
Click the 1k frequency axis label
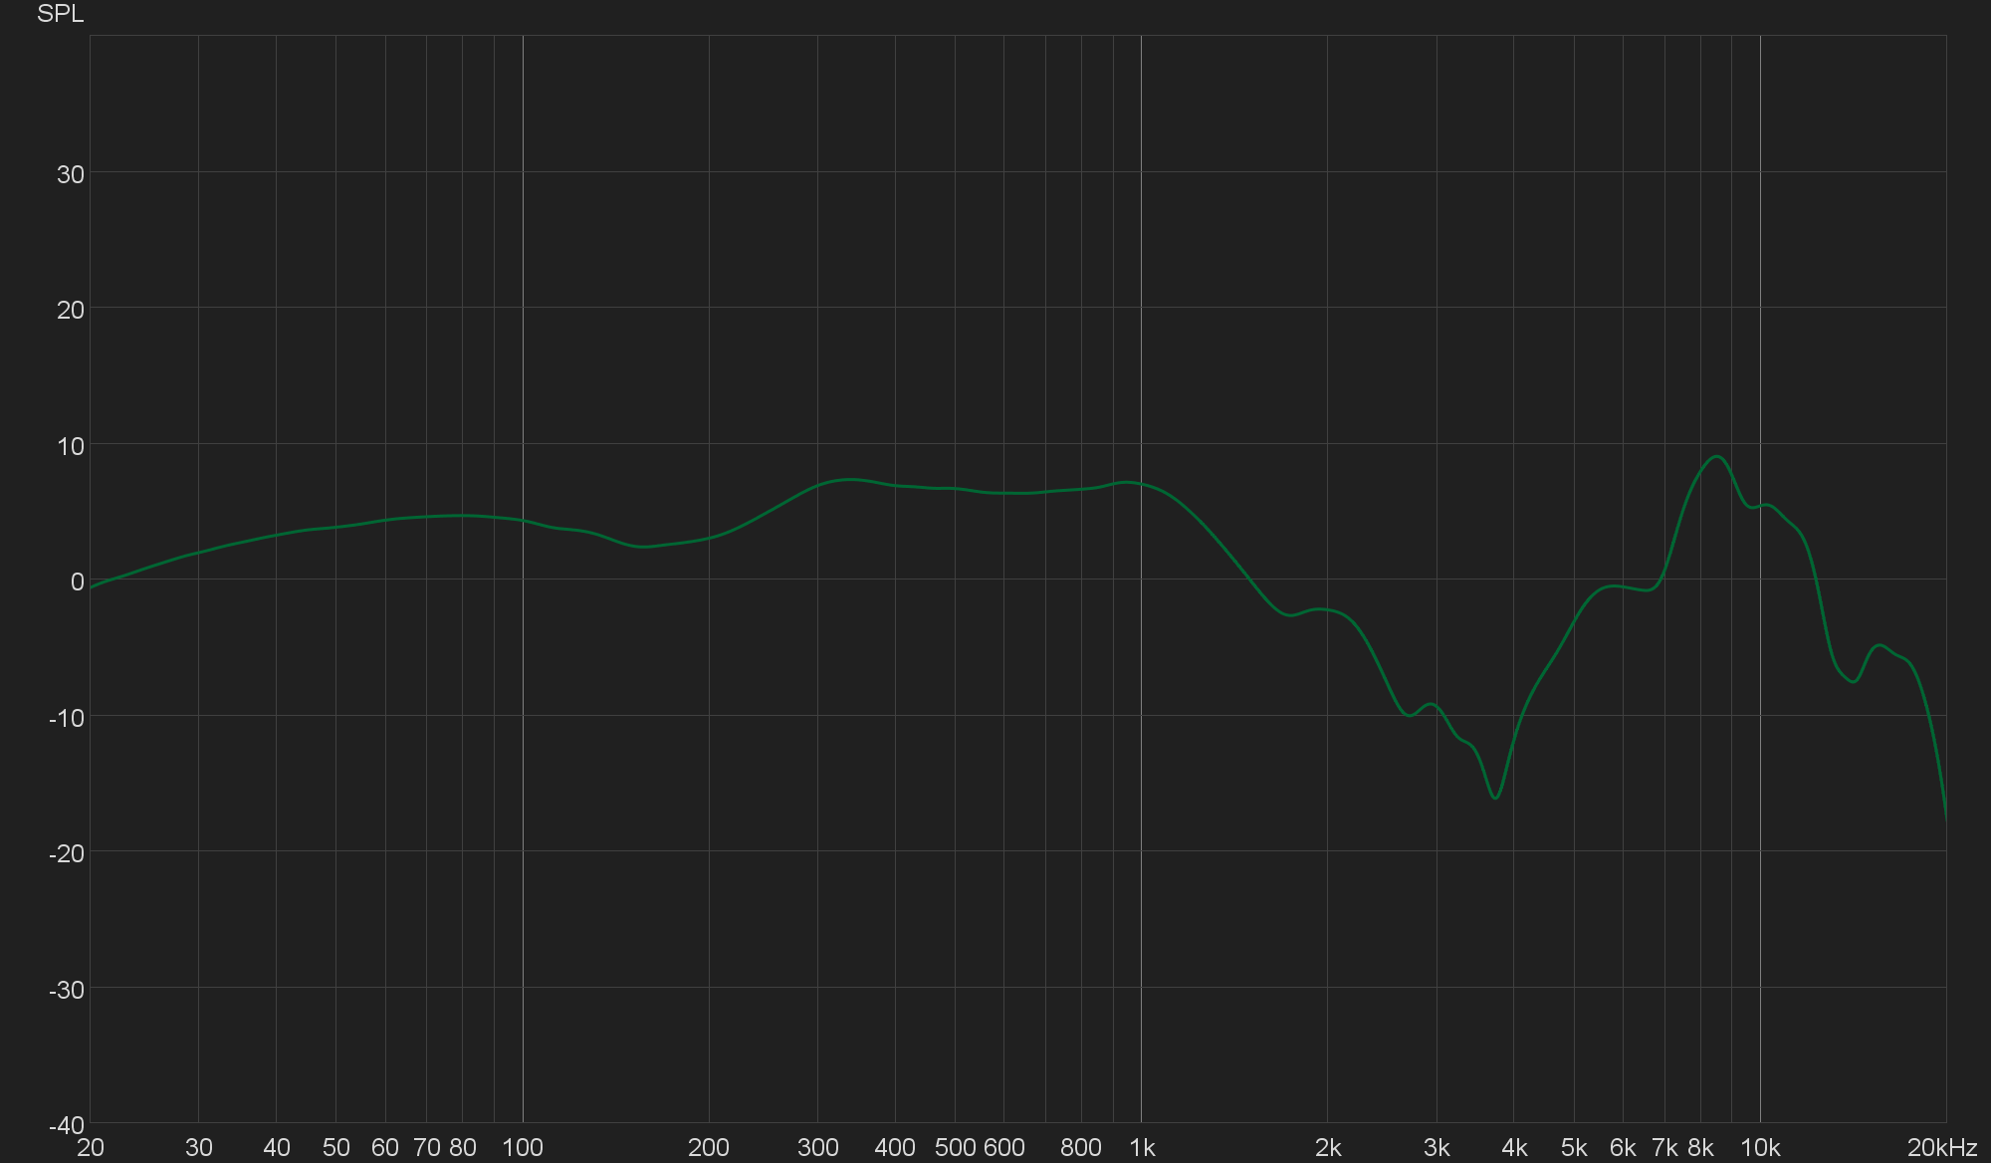[1142, 1148]
